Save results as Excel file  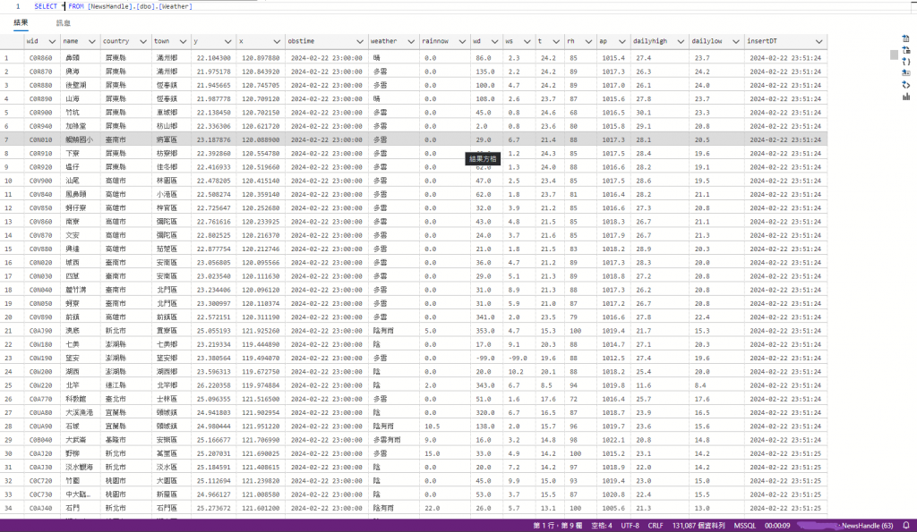coord(906,50)
